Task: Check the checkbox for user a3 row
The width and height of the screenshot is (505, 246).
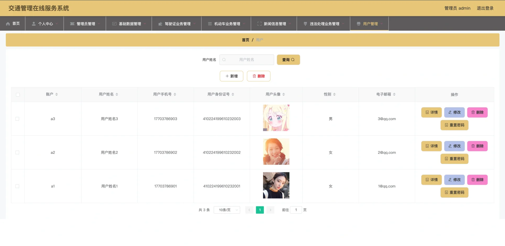Action: [x=17, y=119]
